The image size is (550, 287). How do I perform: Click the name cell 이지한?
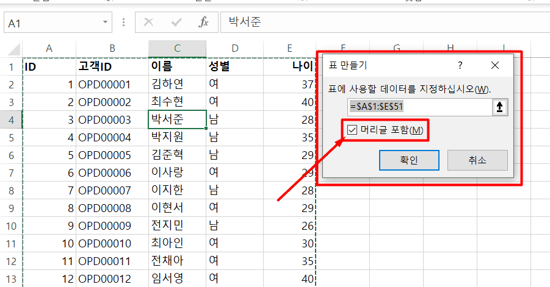(x=177, y=190)
